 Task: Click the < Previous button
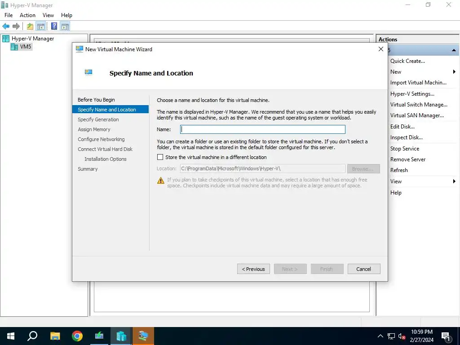point(253,269)
